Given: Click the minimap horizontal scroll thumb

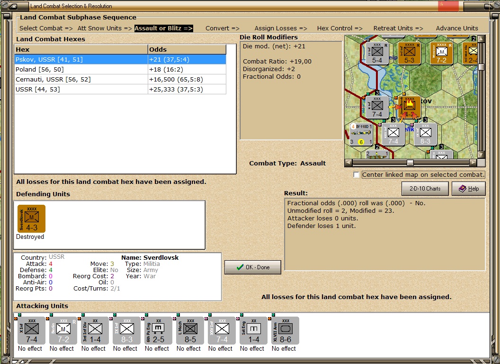Looking at the screenshot, I should (x=410, y=163).
